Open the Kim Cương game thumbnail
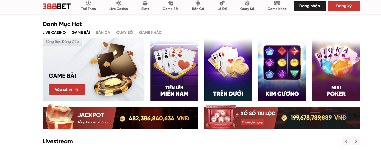The width and height of the screenshot is (381, 150). [282, 69]
